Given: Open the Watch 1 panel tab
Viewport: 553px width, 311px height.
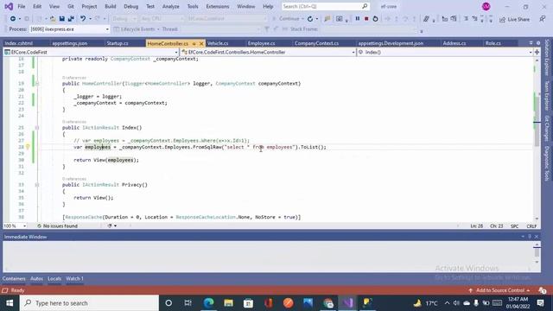Looking at the screenshot, I should coord(74,278).
